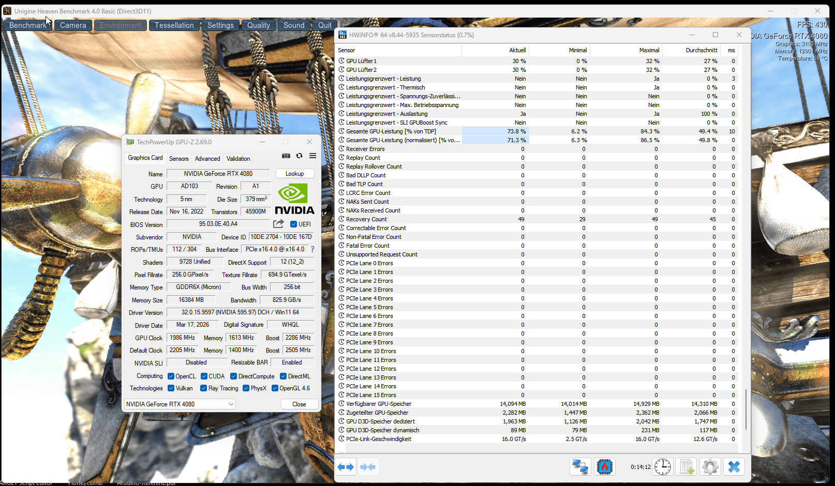The width and height of the screenshot is (835, 486).
Task: Select the PCIe Lane 7 Errors row
Action: click(536, 325)
